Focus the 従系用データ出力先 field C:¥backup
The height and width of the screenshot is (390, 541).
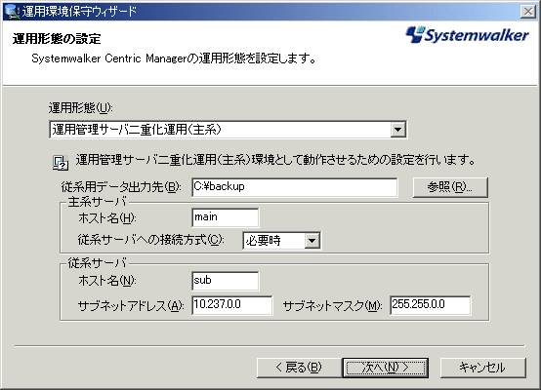tap(294, 187)
